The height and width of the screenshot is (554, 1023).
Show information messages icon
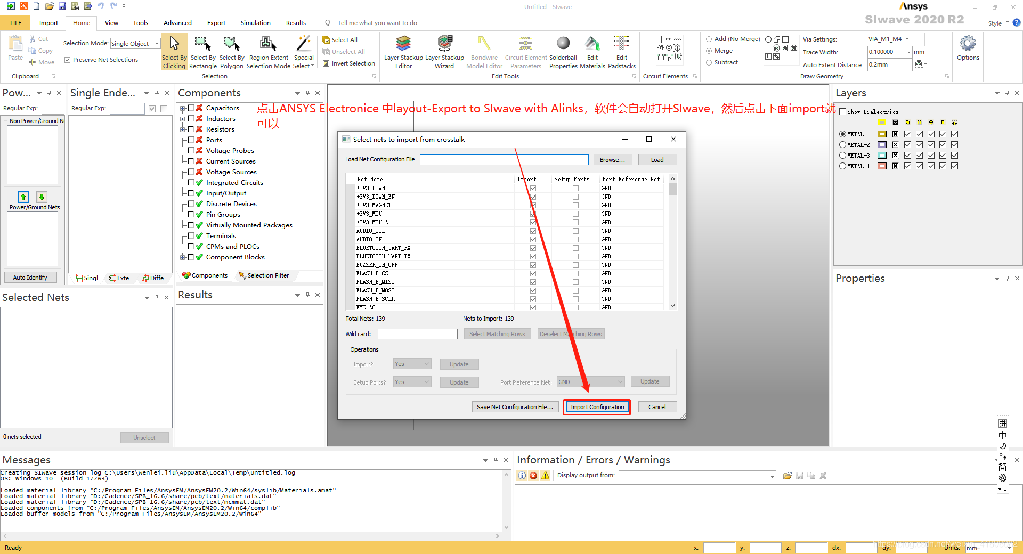coord(522,476)
